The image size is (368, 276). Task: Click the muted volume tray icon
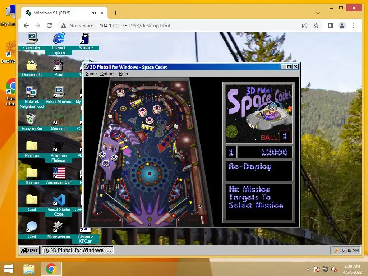coord(334,269)
